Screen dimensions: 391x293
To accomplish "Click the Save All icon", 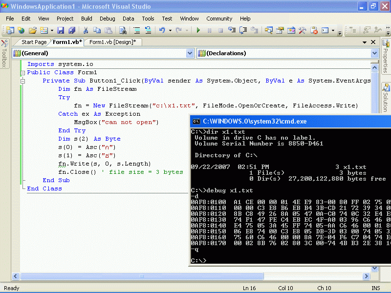I will tap(72, 30).
